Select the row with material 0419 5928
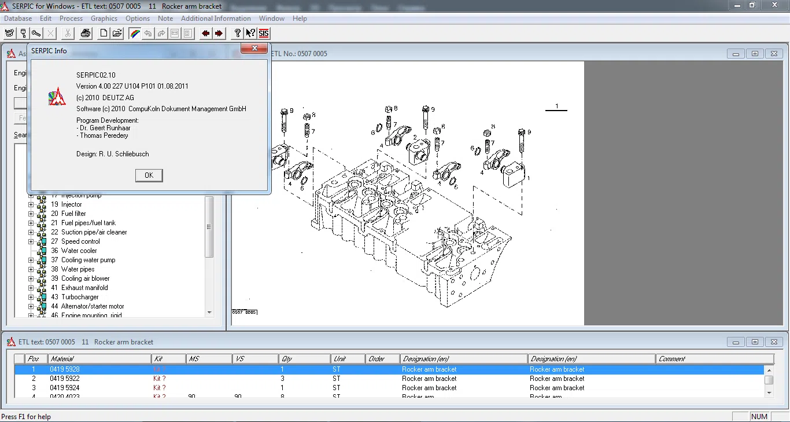This screenshot has height=422, width=790. coord(389,369)
